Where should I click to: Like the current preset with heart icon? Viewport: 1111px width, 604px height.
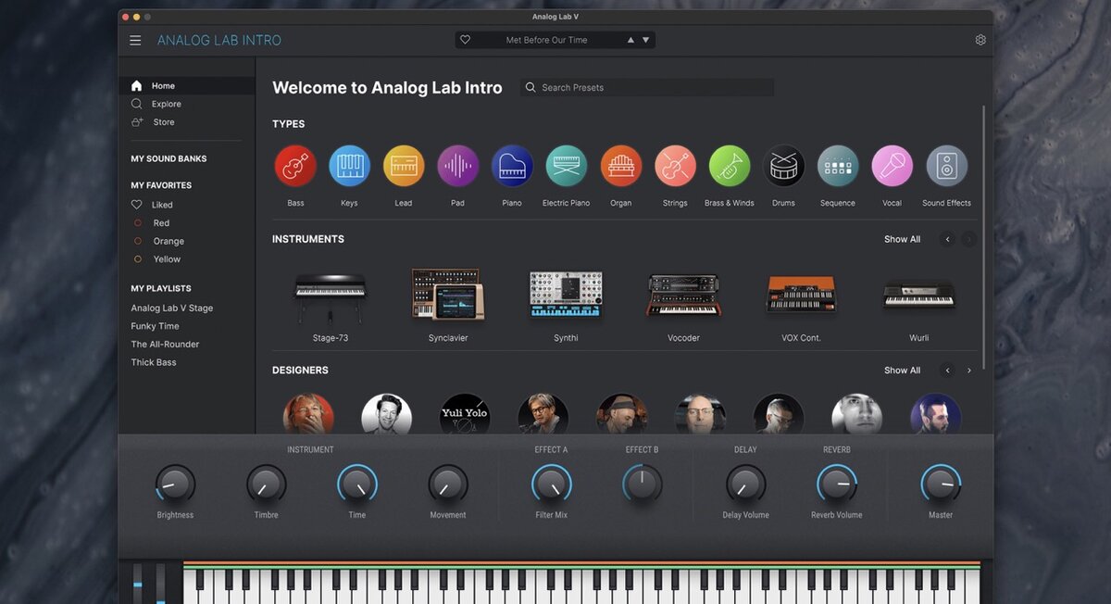[466, 40]
